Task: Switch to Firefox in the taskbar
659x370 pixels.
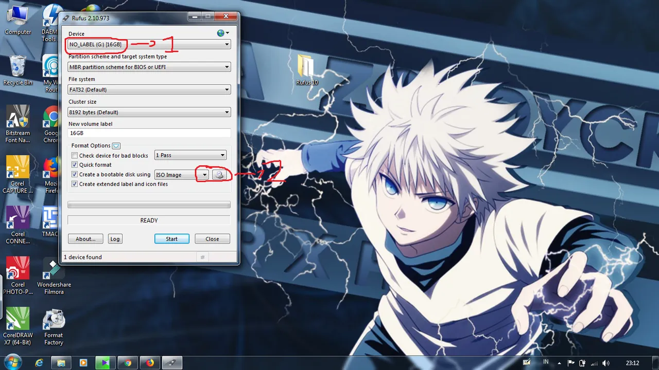Action: (x=150, y=363)
